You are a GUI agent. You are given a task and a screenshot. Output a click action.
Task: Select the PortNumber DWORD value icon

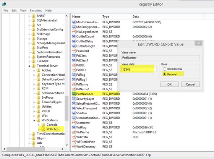click(74, 94)
